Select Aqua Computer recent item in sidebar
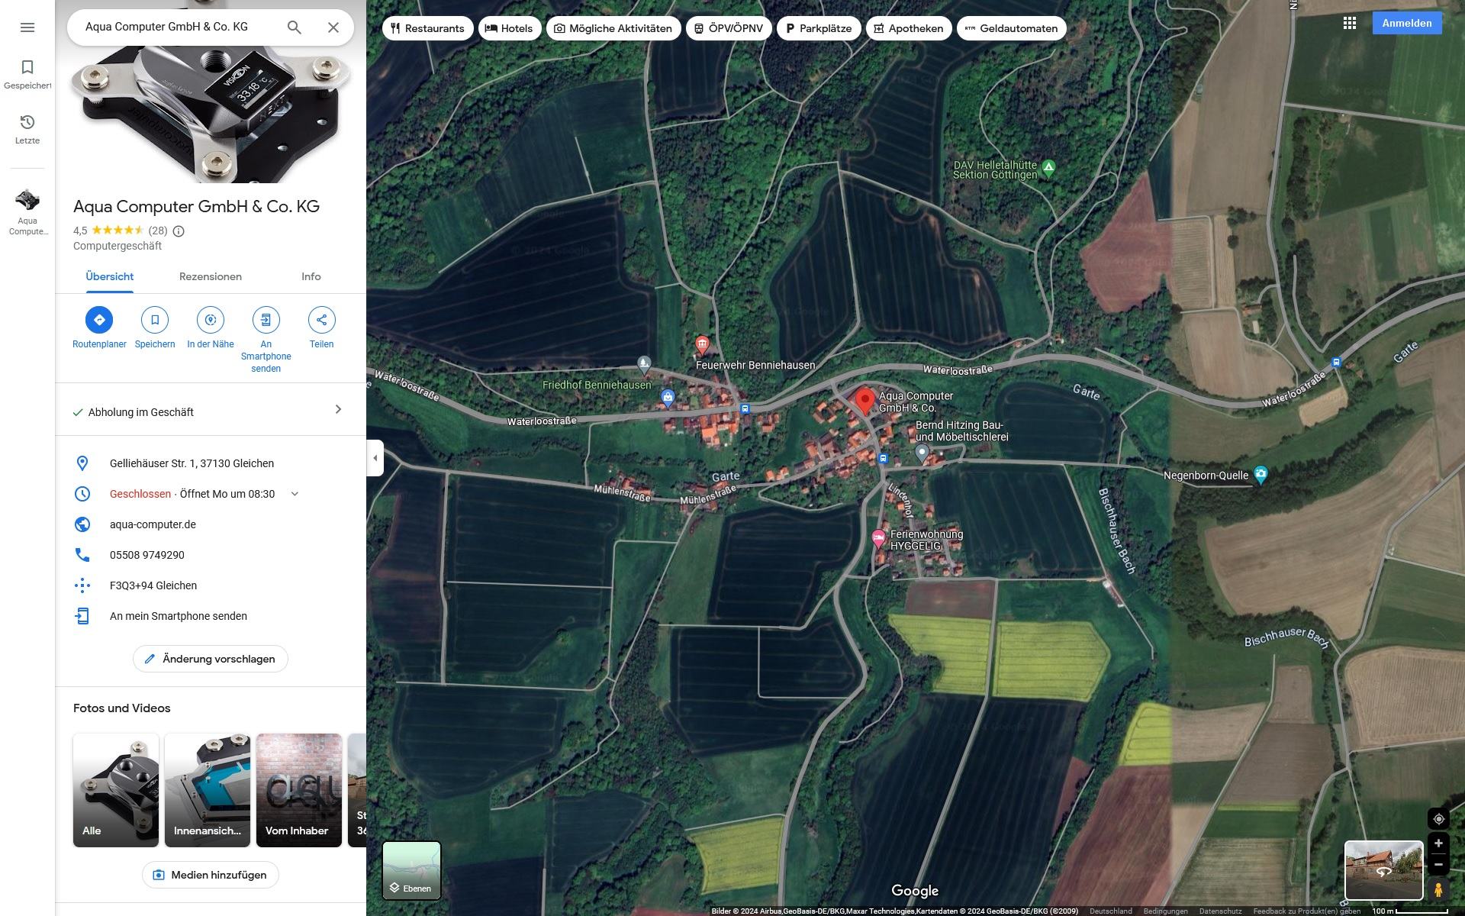Viewport: 1465px width, 916px height. [27, 212]
